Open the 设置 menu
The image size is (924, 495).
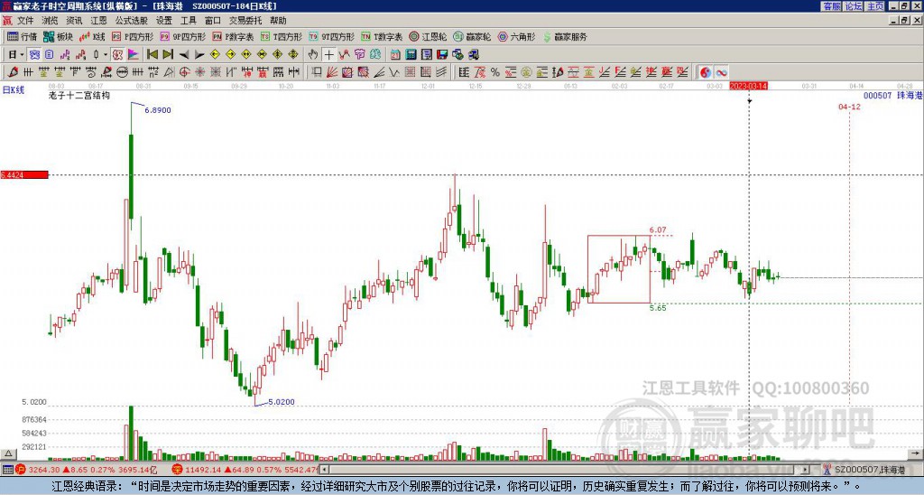pos(164,21)
